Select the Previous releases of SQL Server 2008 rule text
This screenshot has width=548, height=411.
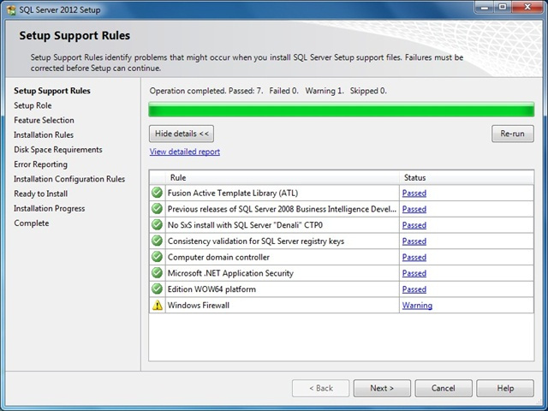pyautogui.click(x=282, y=209)
